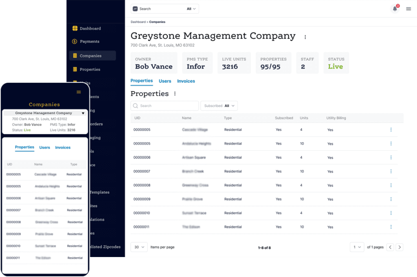Open notifications via the bell icon

pos(395,9)
